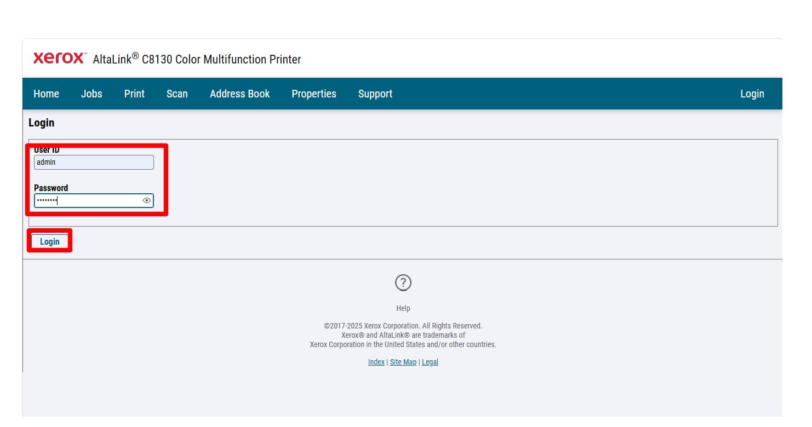
Task: Open the Jobs menu
Action: 92,94
